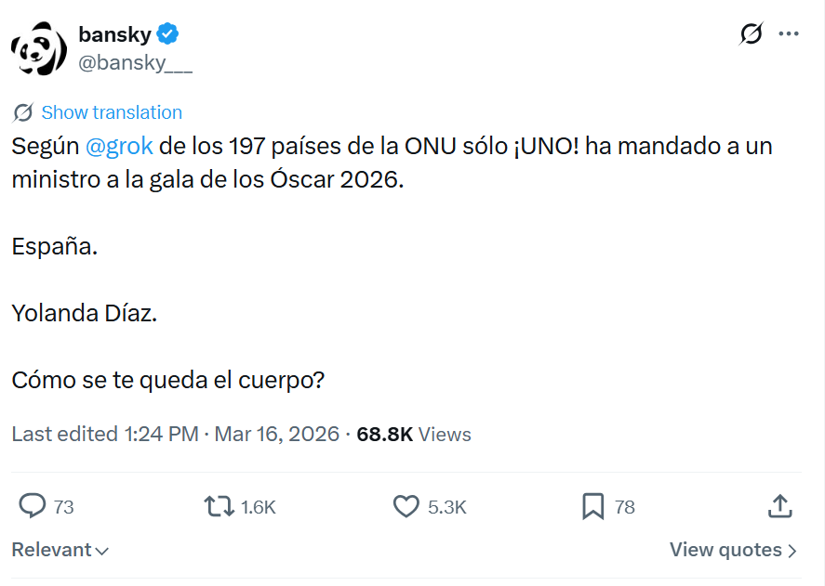Open the bansky panda profile picture

(39, 48)
